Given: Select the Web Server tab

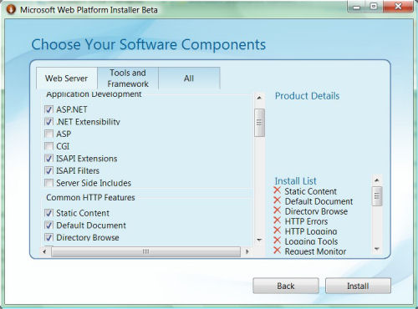Looking at the screenshot, I should (x=67, y=79).
